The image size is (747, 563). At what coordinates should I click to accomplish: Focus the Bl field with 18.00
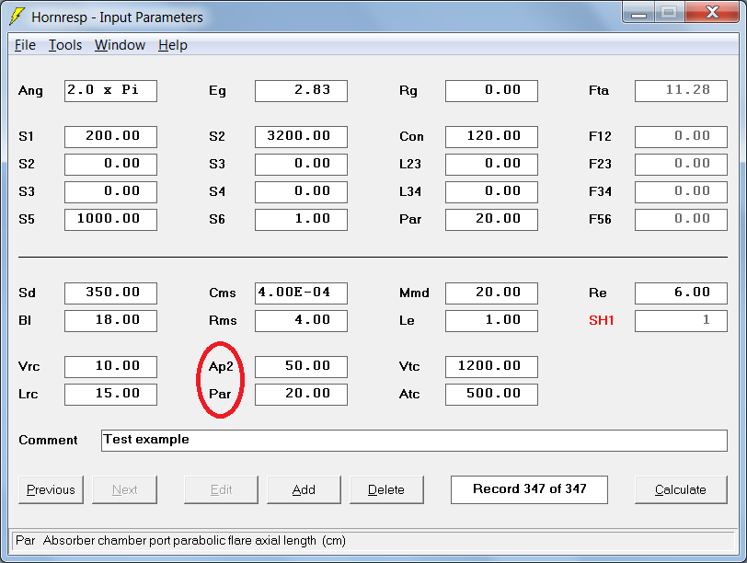(110, 321)
